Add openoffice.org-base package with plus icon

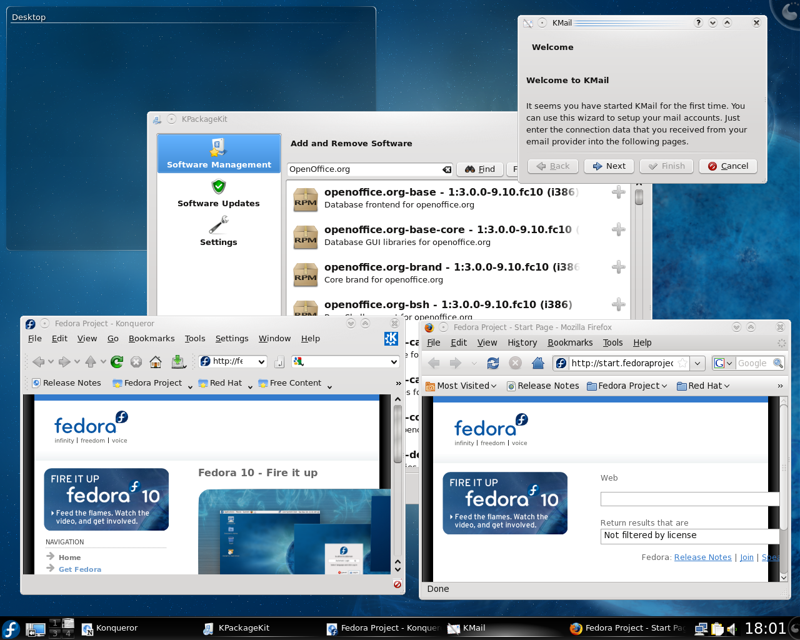click(x=619, y=192)
